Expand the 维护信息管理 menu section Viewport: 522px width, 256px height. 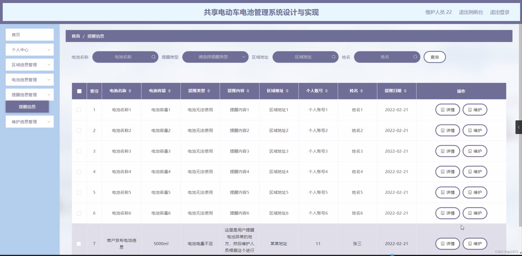(x=29, y=121)
